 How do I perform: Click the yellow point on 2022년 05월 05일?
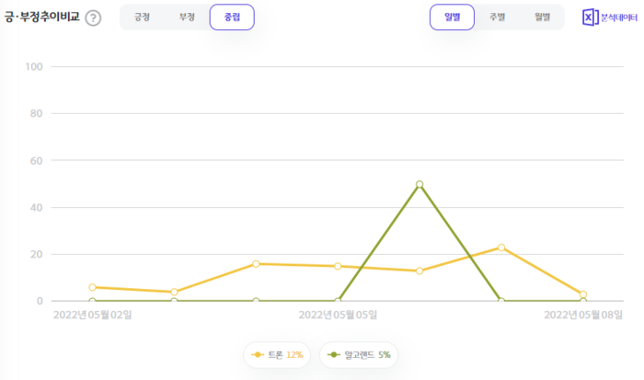(x=338, y=266)
